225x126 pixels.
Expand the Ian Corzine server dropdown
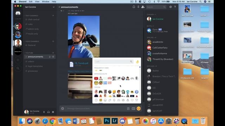(x=53, y=7)
